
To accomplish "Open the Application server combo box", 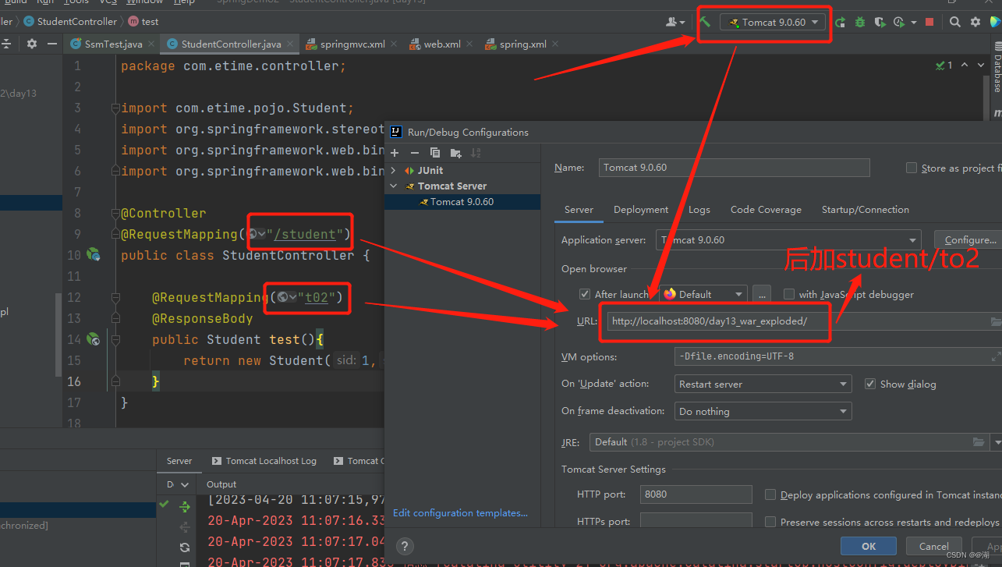I will [x=788, y=240].
